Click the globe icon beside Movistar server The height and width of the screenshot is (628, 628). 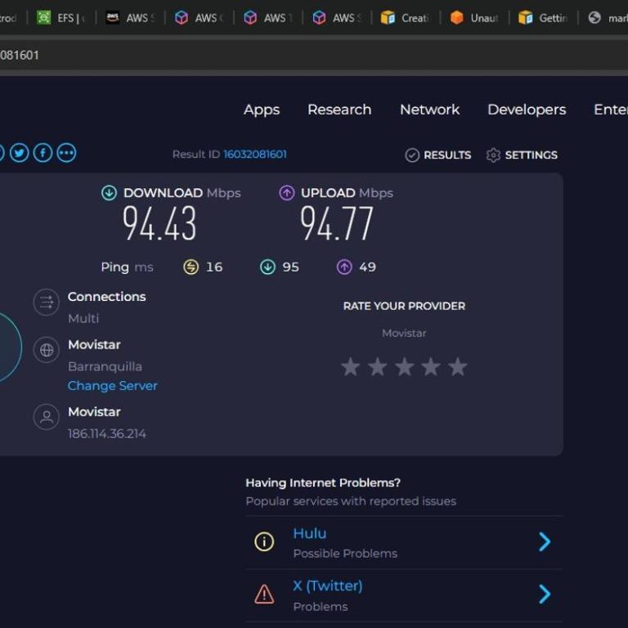(47, 350)
